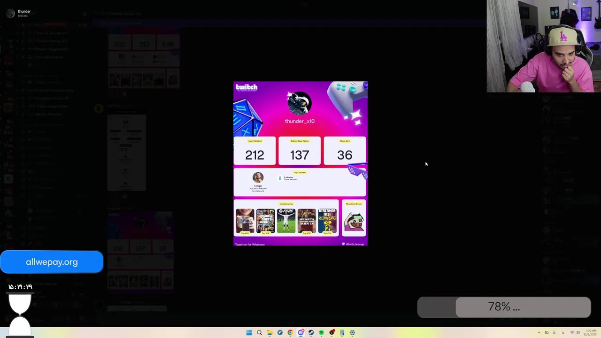This screenshot has height=338, width=601.
Task: Click the streamer webcam overlay
Action: (544, 46)
